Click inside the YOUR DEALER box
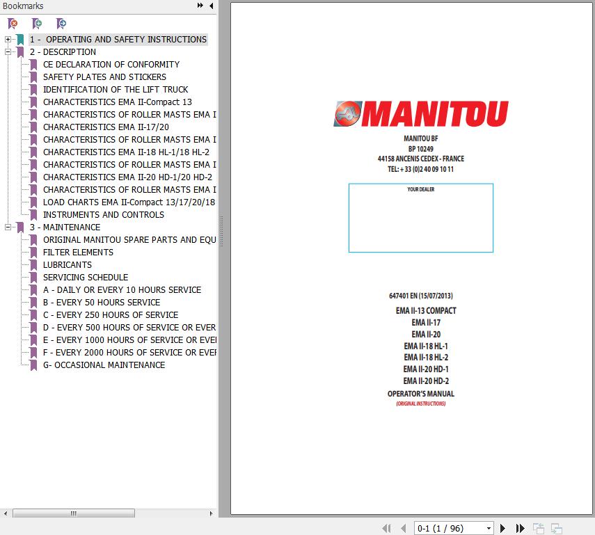 (421, 218)
